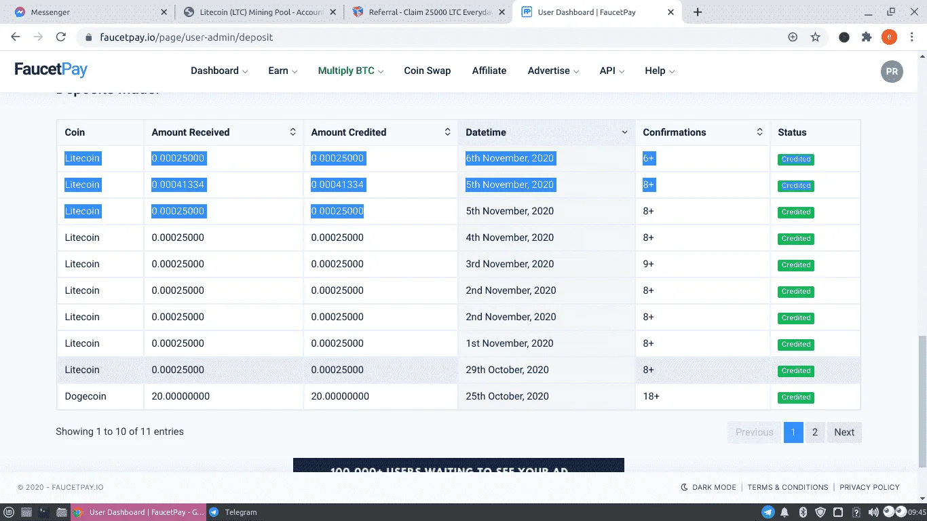
Task: Open the shield security tray icon
Action: point(820,512)
